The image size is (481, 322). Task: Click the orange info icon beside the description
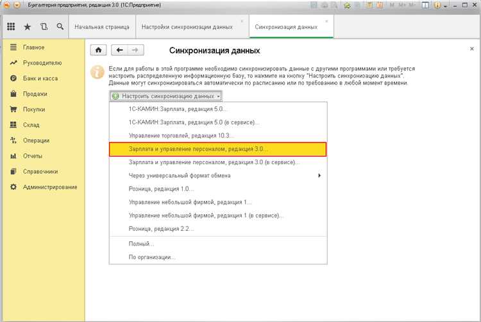pyautogui.click(x=97, y=72)
